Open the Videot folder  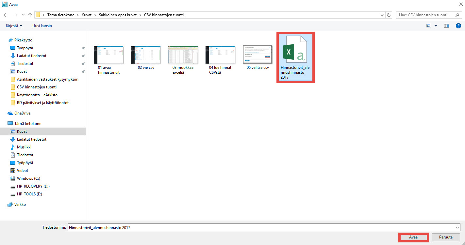[23, 171]
